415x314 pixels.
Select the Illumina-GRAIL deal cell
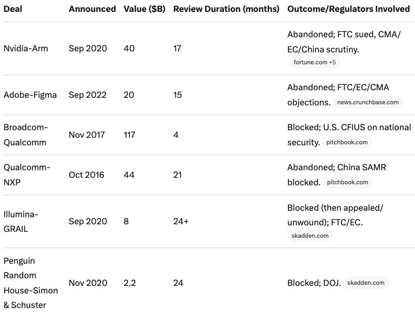[21, 222]
